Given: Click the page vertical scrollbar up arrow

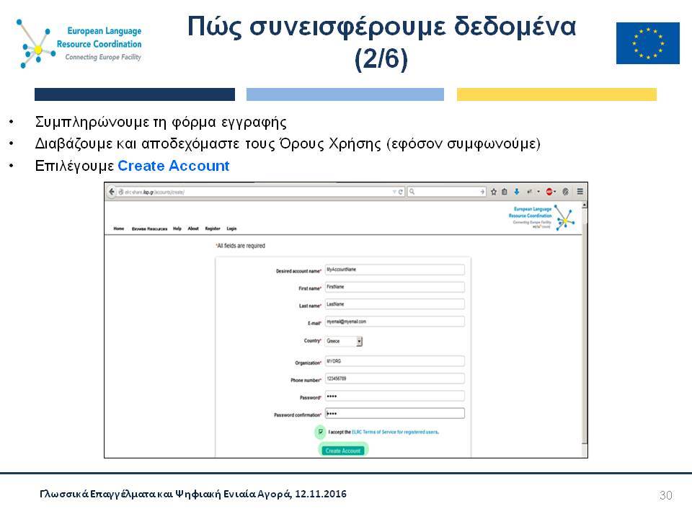Looking at the screenshot, I should (x=585, y=205).
